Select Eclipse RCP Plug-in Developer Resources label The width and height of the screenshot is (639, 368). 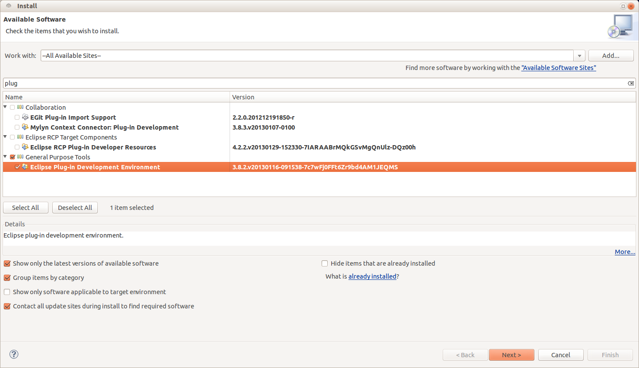[93, 147]
